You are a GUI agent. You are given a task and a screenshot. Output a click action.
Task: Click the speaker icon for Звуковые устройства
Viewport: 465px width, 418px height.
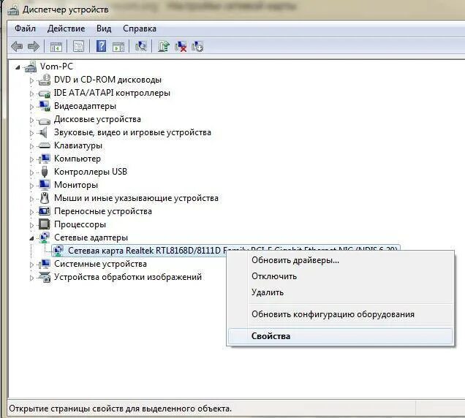(x=44, y=132)
